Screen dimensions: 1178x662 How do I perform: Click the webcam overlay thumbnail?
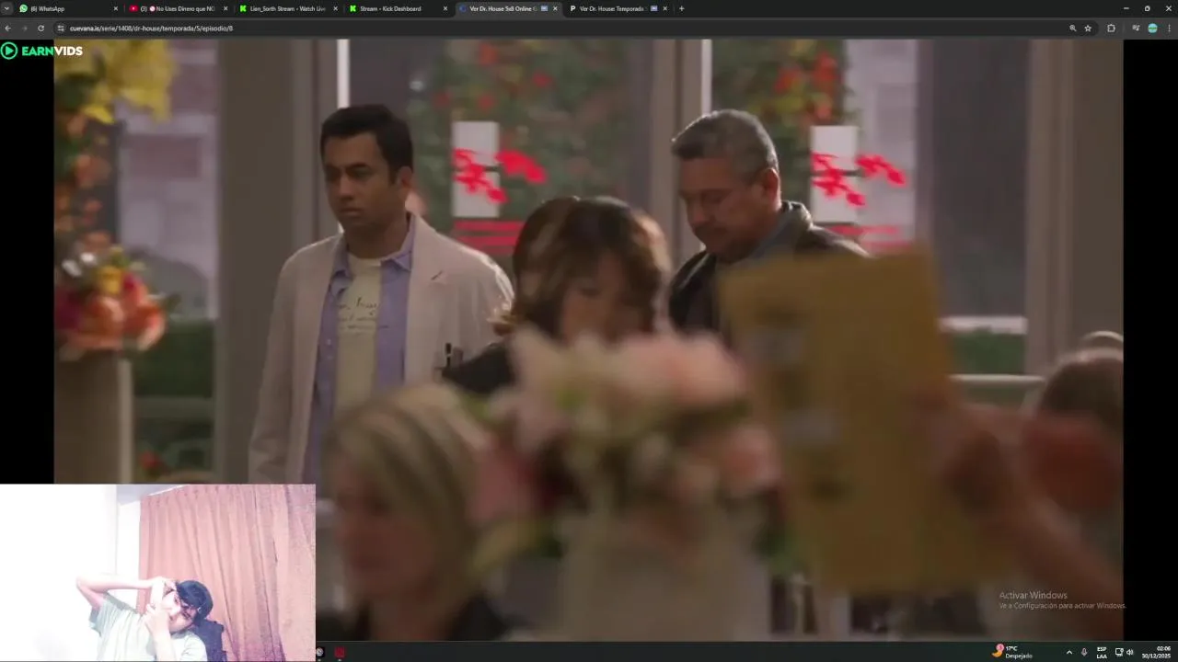coord(157,573)
